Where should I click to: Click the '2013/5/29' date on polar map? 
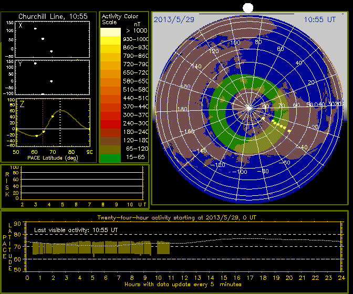pos(174,19)
